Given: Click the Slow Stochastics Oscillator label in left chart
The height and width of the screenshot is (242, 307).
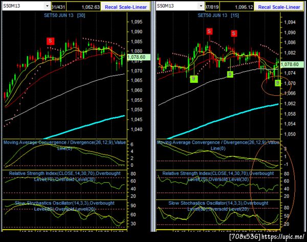Looking at the screenshot, I should [x=65, y=206].
